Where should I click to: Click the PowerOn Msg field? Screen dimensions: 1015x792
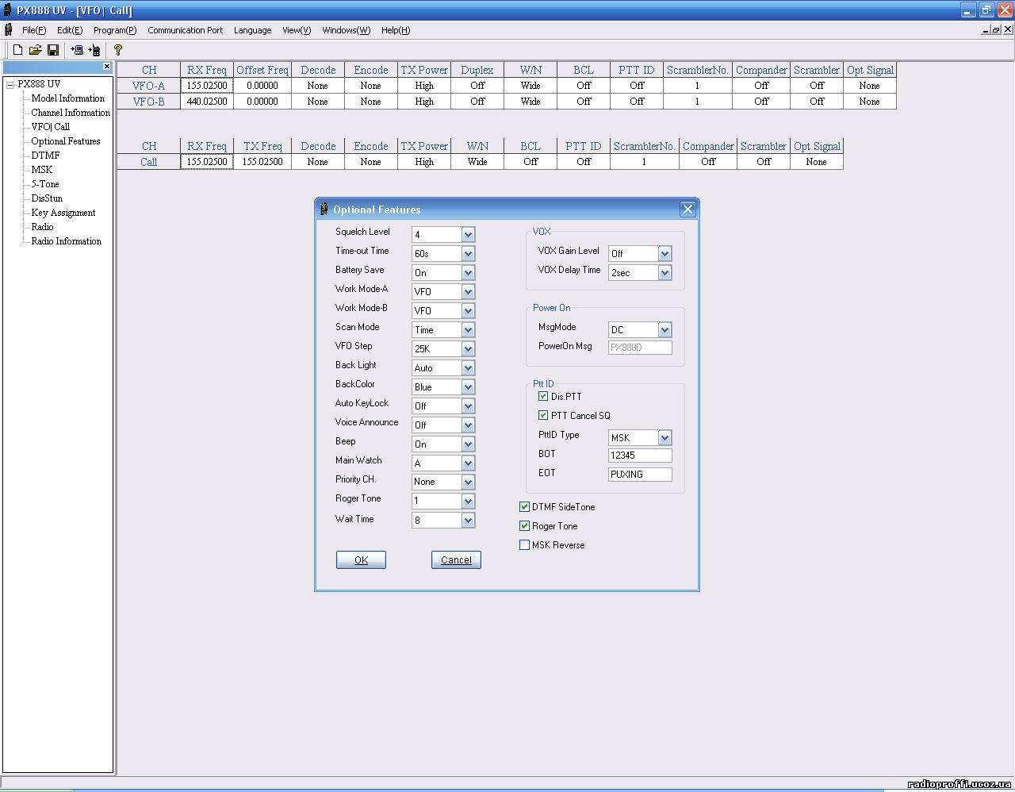pyautogui.click(x=640, y=347)
